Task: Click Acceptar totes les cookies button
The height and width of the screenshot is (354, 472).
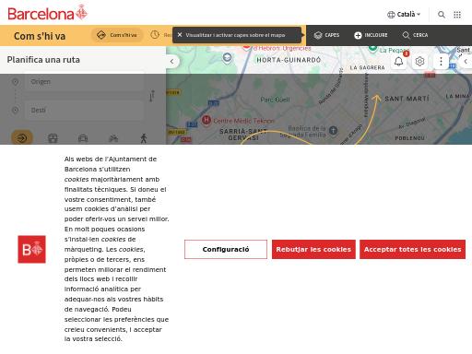Action: tap(413, 249)
